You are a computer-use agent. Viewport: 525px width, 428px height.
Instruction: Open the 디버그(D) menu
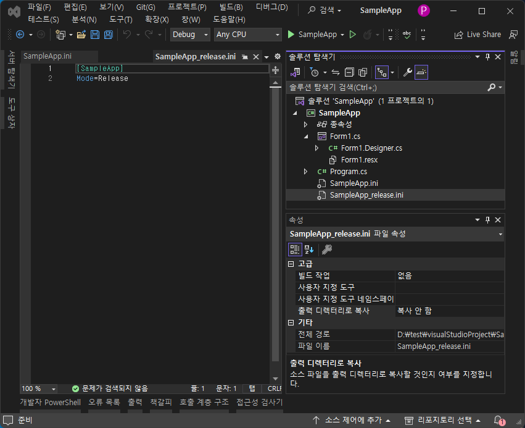(271, 7)
